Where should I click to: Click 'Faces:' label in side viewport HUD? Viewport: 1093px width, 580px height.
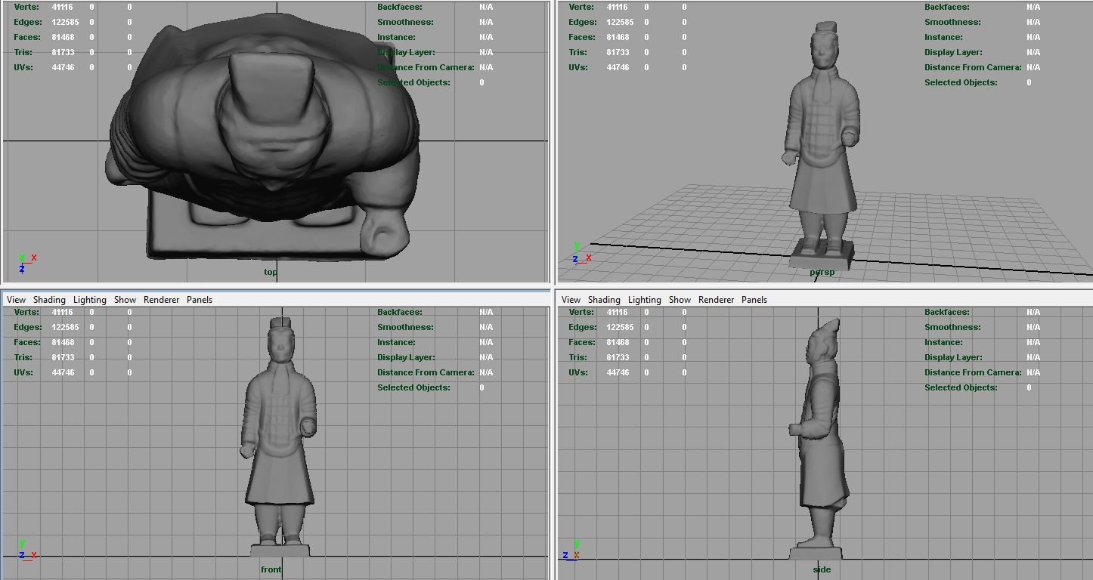click(581, 342)
